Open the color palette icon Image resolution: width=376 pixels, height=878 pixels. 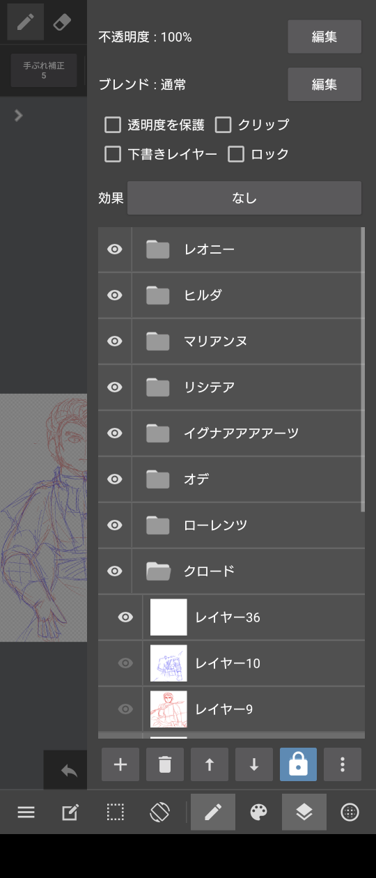point(258,812)
